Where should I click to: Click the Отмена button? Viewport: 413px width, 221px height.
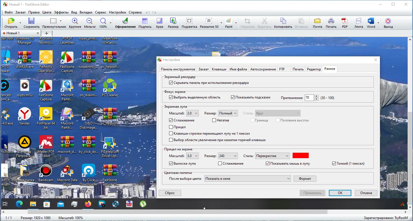366,193
